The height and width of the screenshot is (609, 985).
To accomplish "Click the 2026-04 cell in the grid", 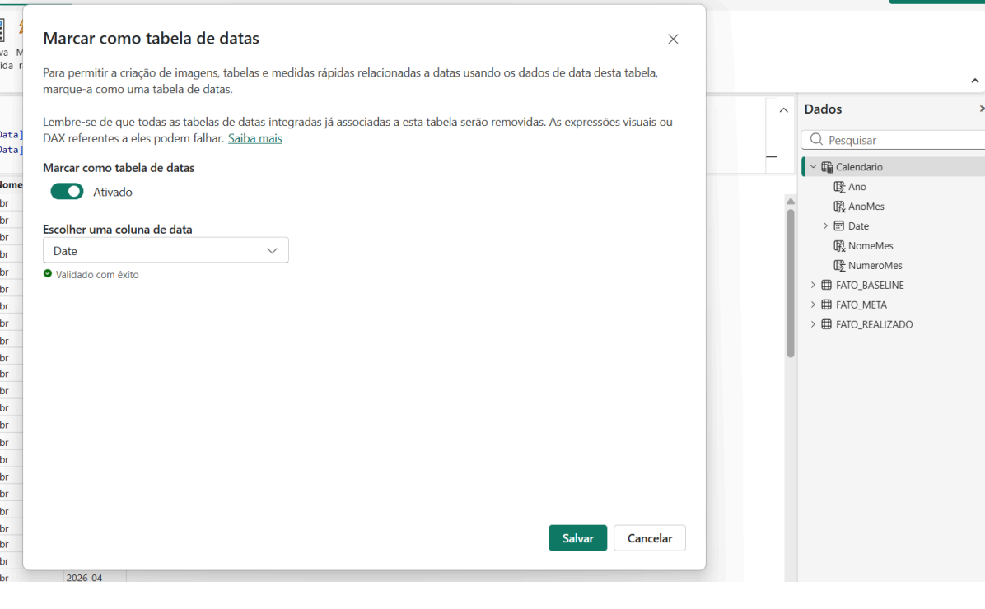I will 84,578.
